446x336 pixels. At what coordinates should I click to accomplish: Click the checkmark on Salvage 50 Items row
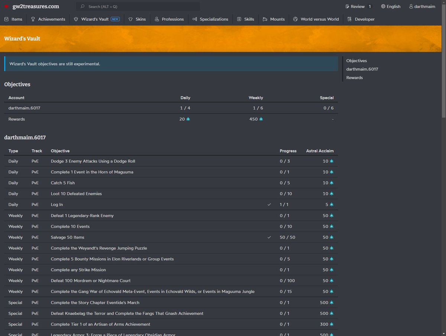coord(269,237)
